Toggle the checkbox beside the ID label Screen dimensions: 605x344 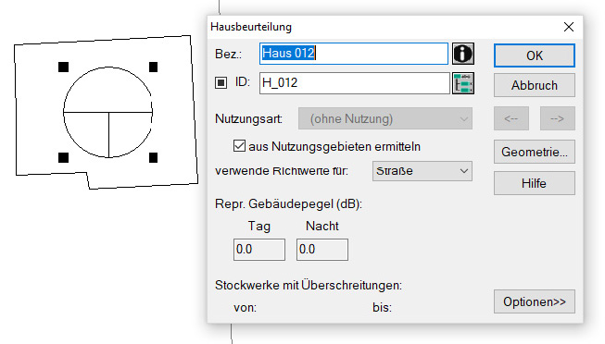[x=221, y=82]
